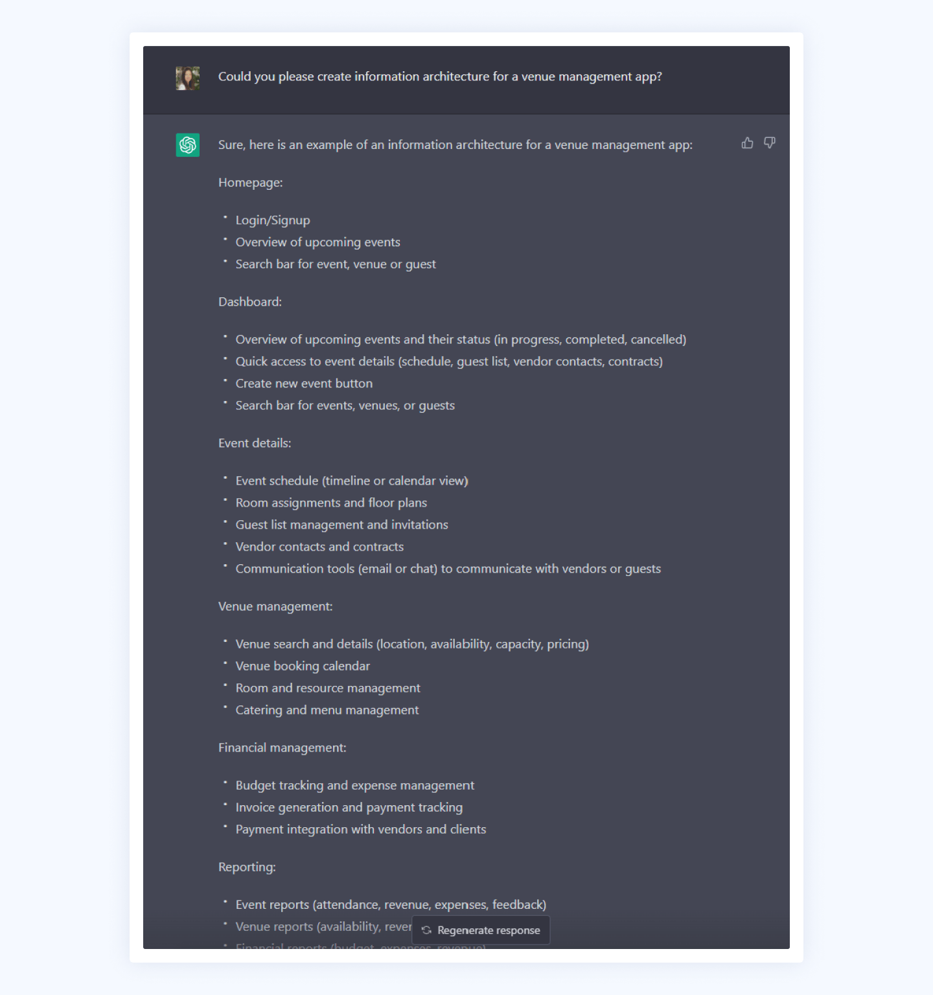The width and height of the screenshot is (933, 995).
Task: Click the Reporting section label
Action: coord(246,866)
